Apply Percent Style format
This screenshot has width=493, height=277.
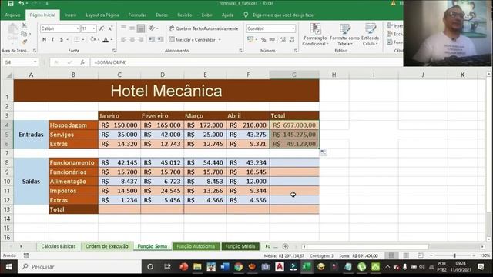click(x=263, y=39)
